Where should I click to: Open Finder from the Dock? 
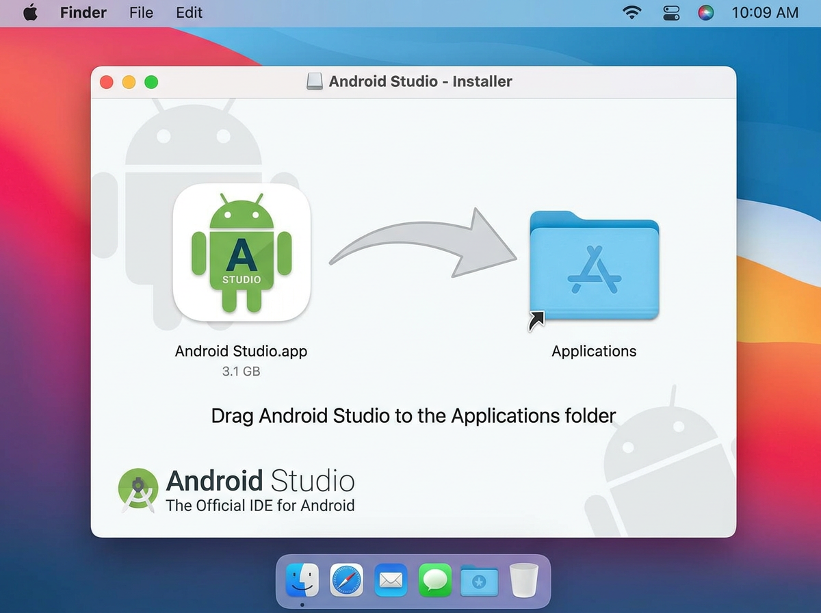302,580
